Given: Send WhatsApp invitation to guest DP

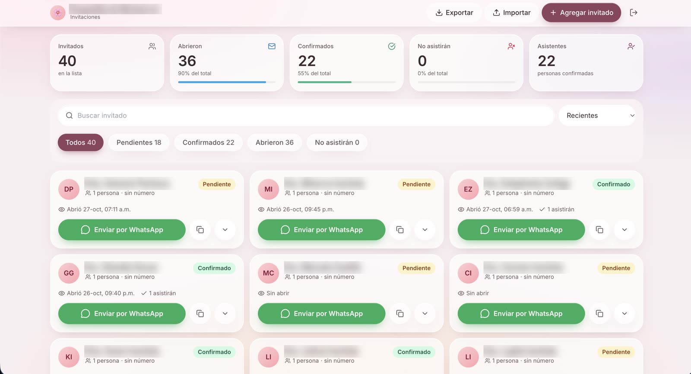Looking at the screenshot, I should (x=122, y=230).
